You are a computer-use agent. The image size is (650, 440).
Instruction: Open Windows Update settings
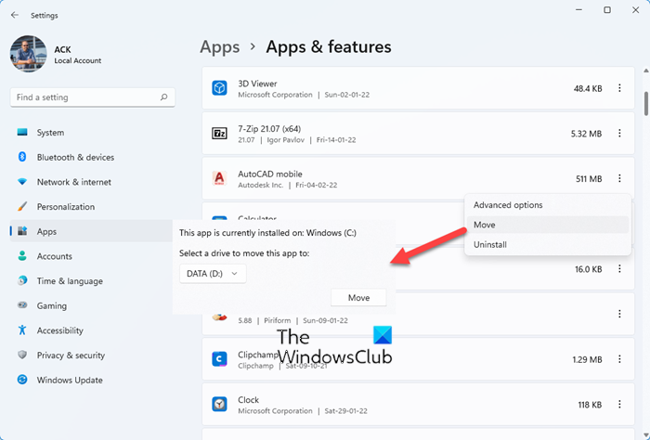70,380
